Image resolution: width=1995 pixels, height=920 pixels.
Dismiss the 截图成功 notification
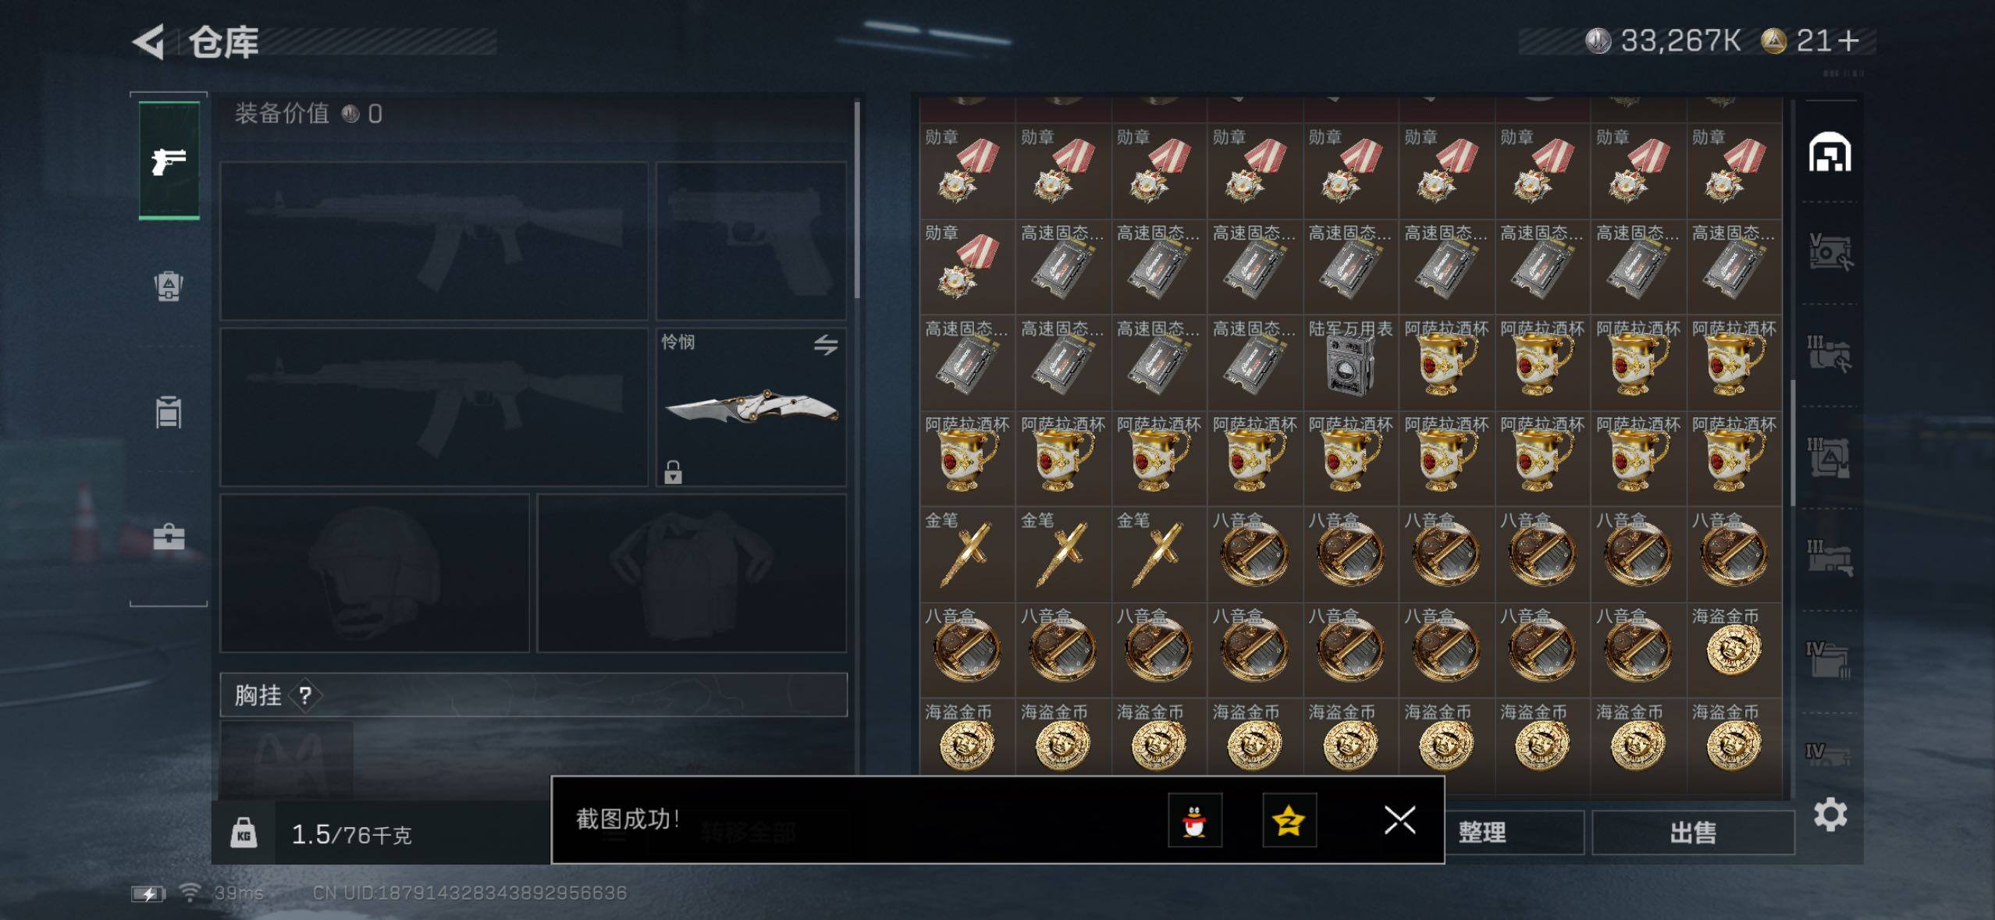coord(1399,820)
